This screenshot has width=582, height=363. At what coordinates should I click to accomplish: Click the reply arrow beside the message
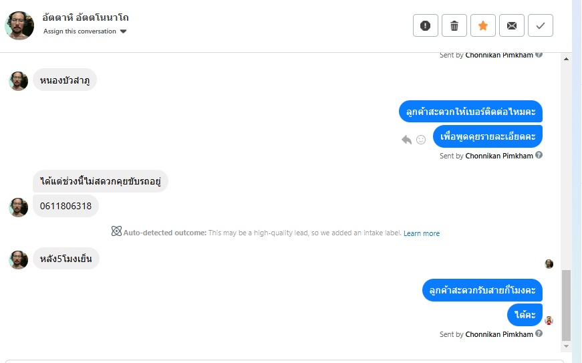(x=406, y=140)
